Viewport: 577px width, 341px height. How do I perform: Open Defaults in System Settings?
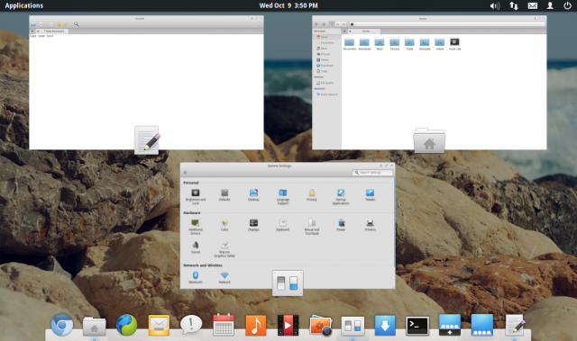(x=224, y=195)
